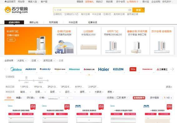
Task: Click the 空调柜机 search suggestion
Action: click(x=57, y=14)
